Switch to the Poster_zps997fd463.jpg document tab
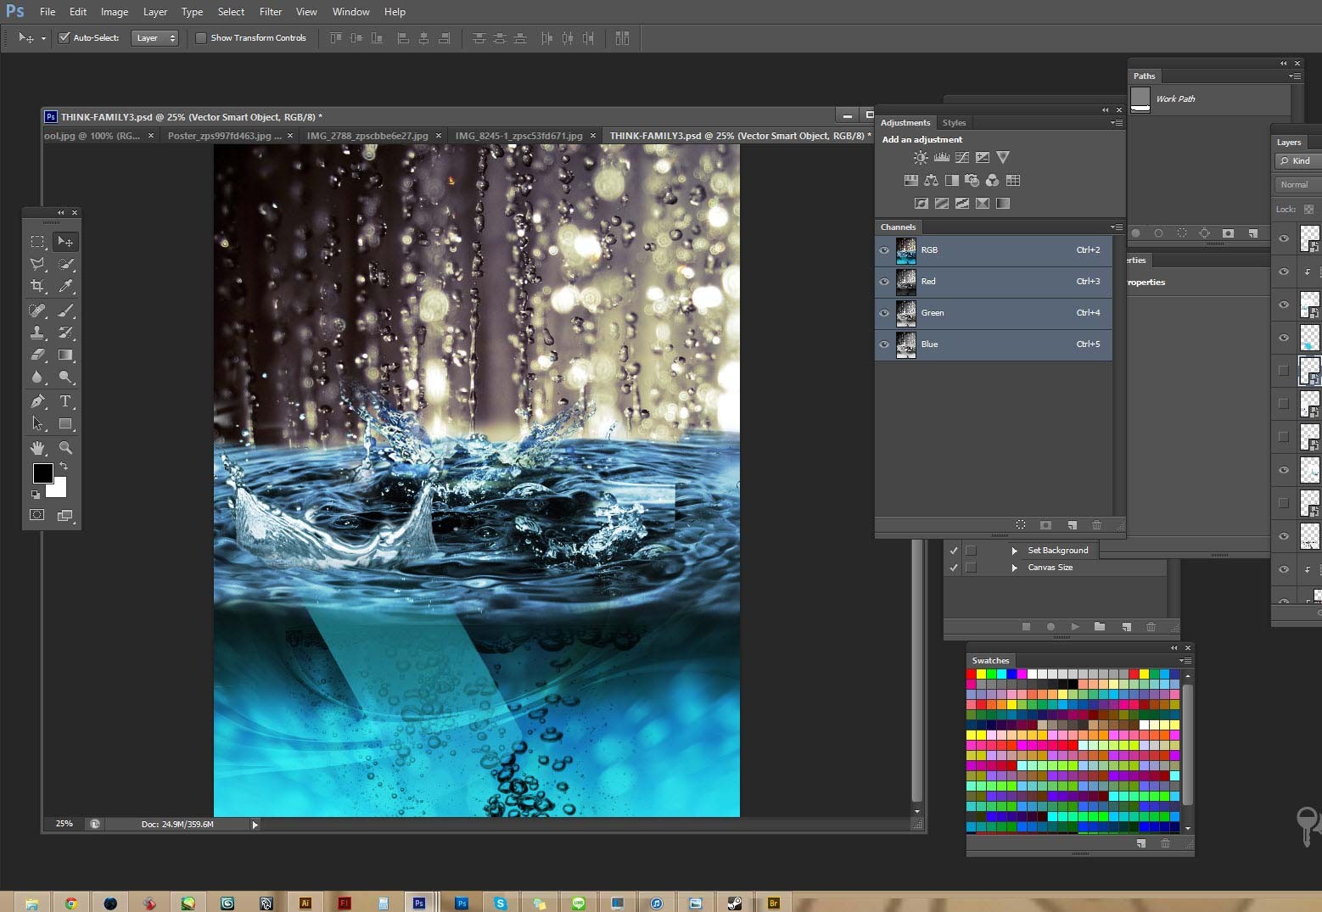The image size is (1322, 912). [224, 136]
